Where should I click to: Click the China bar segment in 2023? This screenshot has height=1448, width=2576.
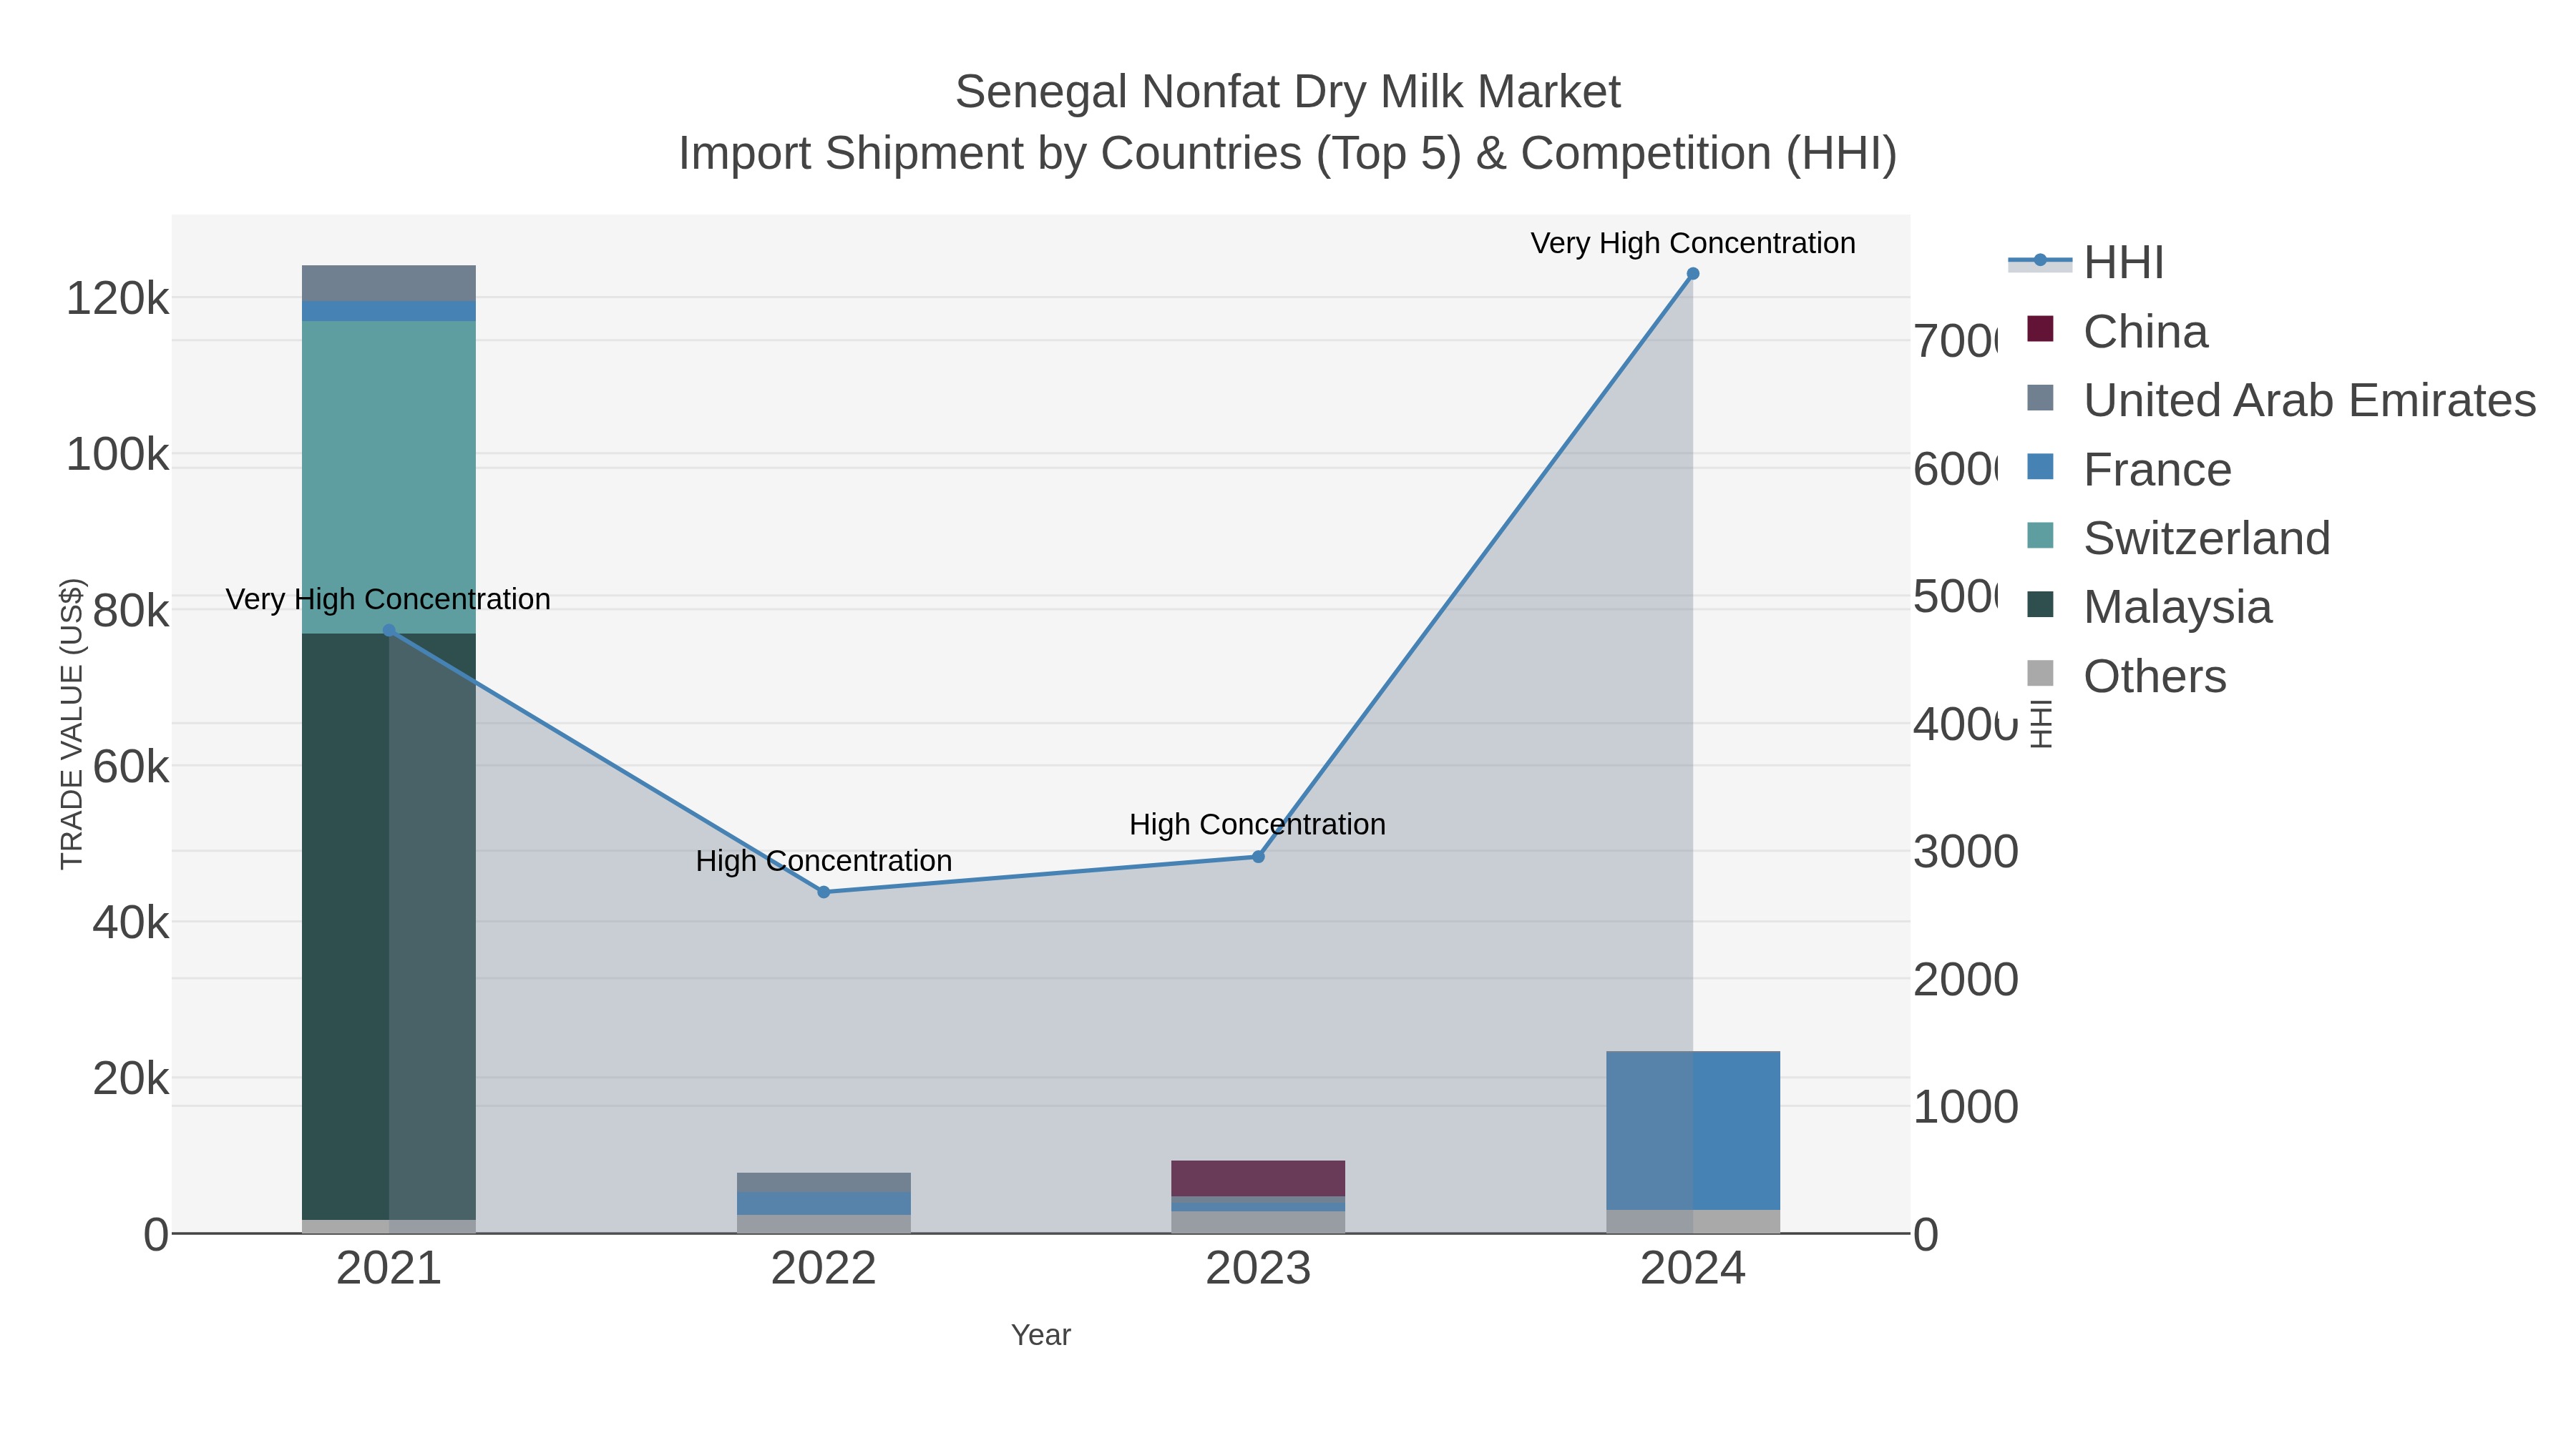point(1258,1178)
